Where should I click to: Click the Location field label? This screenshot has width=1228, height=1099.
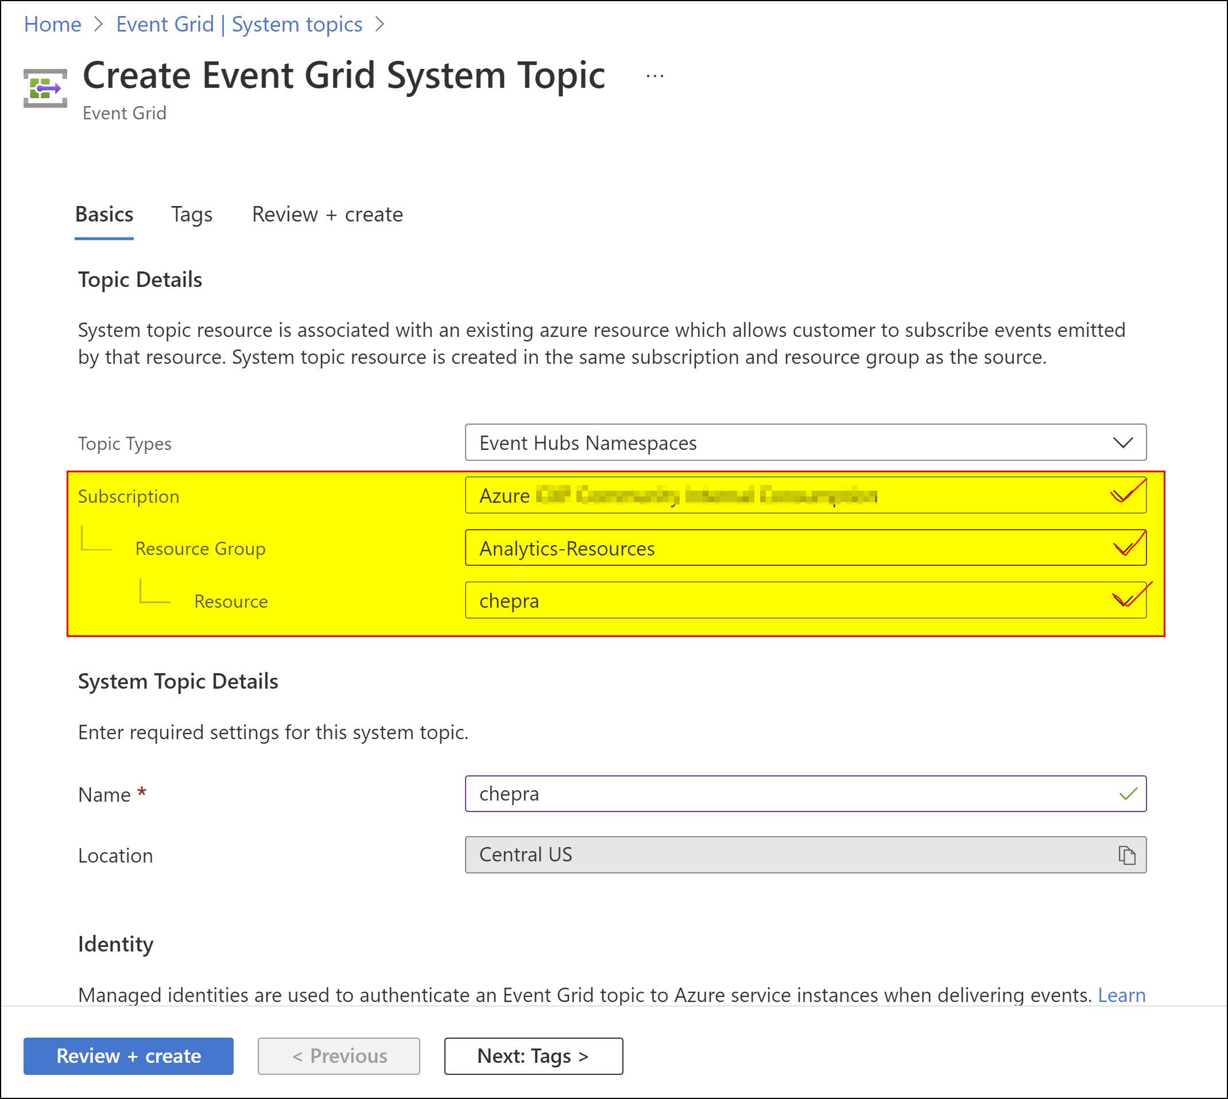115,856
